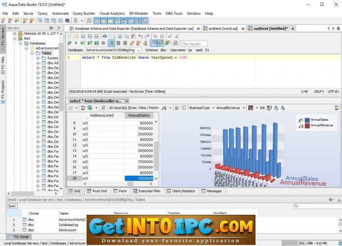Open the Query Builder menu

coord(84,14)
